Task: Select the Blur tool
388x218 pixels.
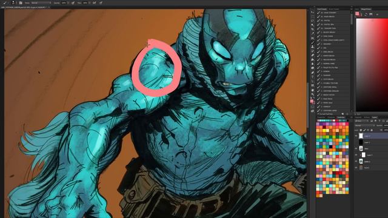Action: (313, 64)
